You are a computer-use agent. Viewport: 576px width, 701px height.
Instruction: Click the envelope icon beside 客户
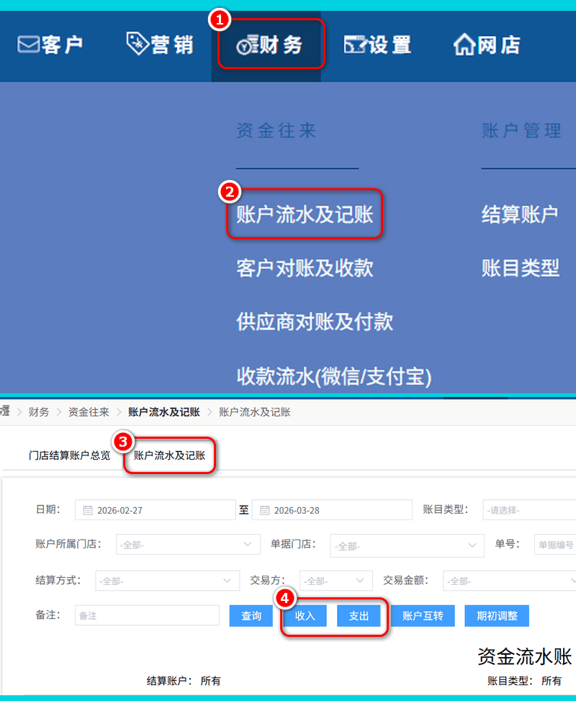click(x=28, y=45)
